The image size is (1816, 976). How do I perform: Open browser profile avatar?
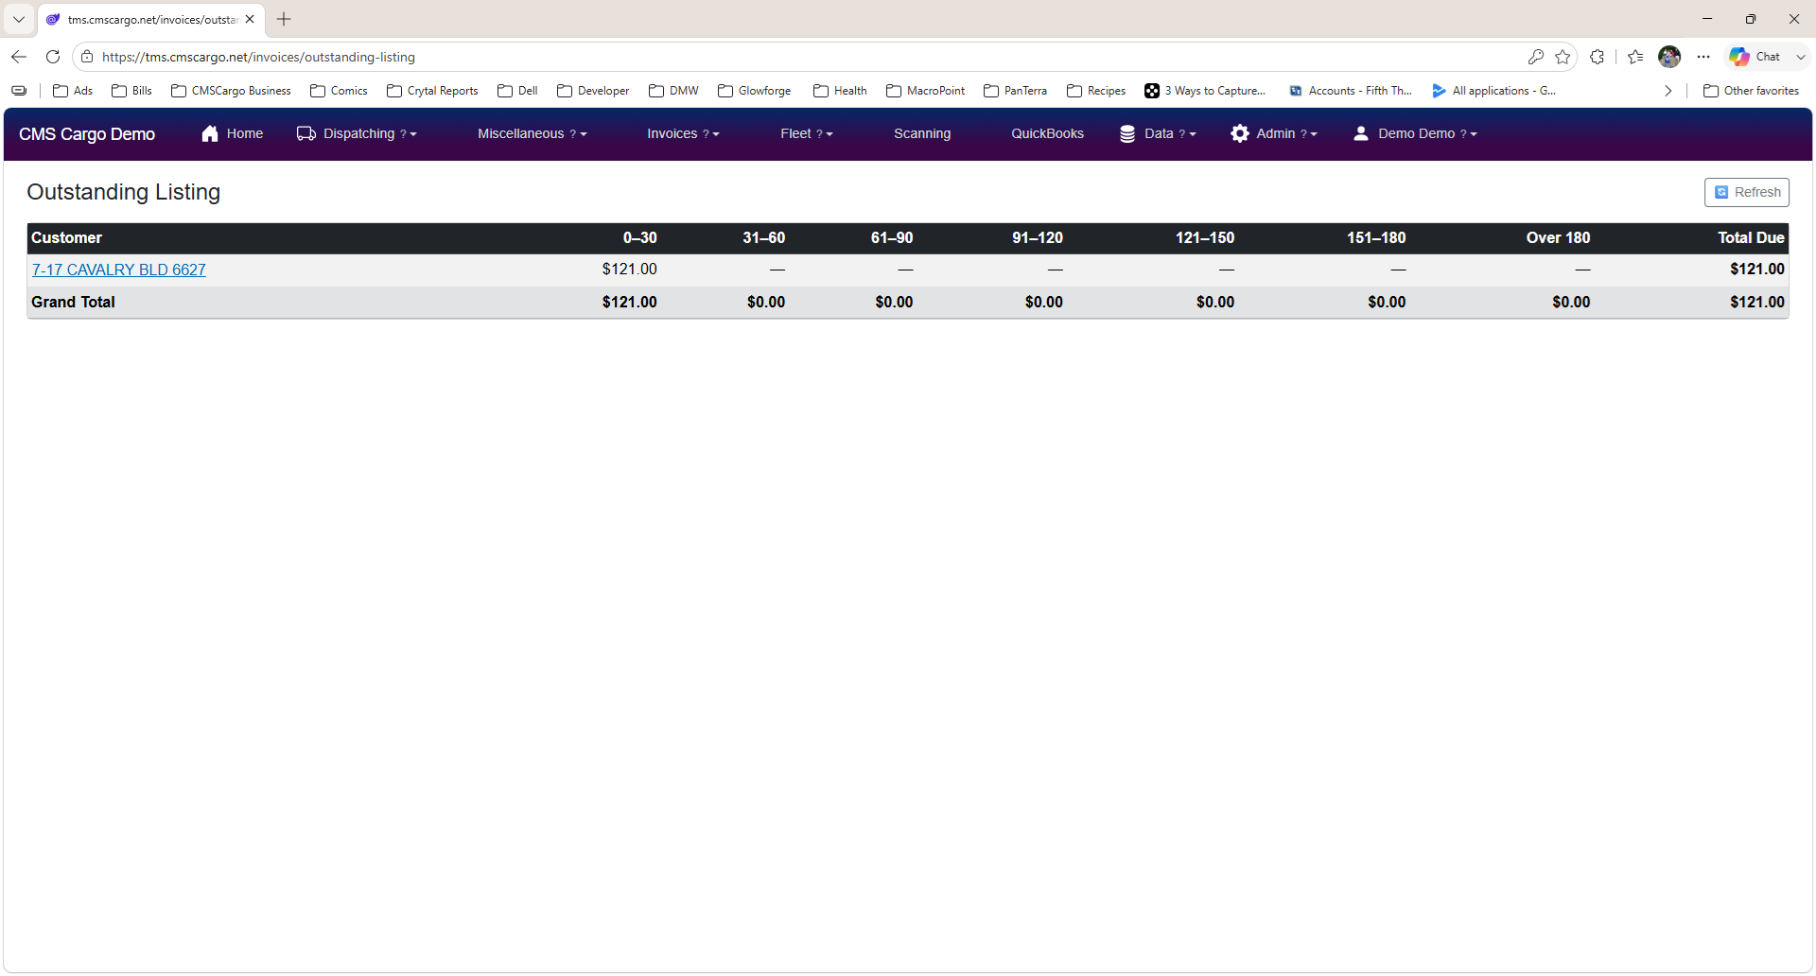point(1669,57)
